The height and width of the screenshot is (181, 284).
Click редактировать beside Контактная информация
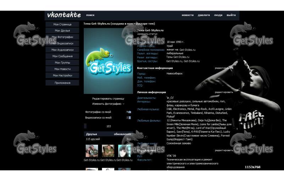click(x=224, y=68)
